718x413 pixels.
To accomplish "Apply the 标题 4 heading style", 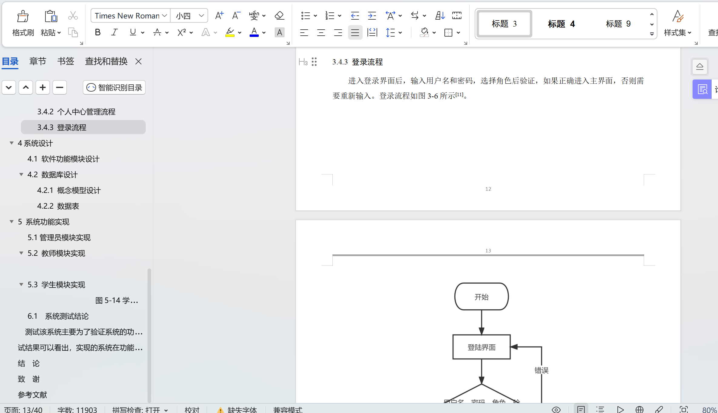I will pyautogui.click(x=561, y=24).
